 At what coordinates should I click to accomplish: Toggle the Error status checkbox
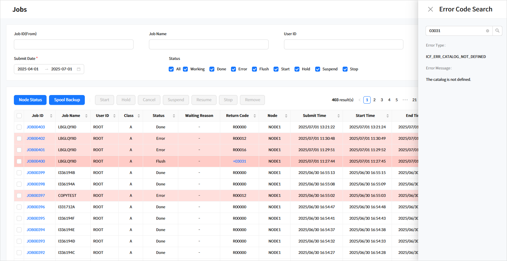click(x=233, y=69)
